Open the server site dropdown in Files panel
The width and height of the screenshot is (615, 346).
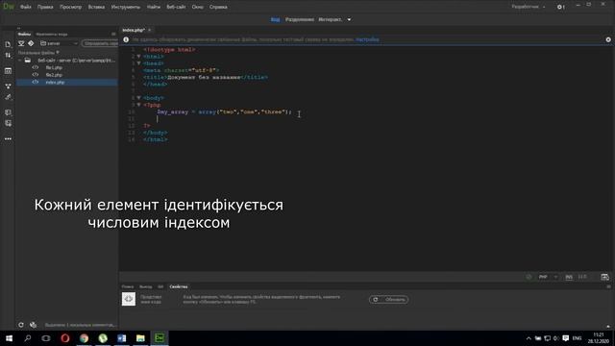coord(59,43)
